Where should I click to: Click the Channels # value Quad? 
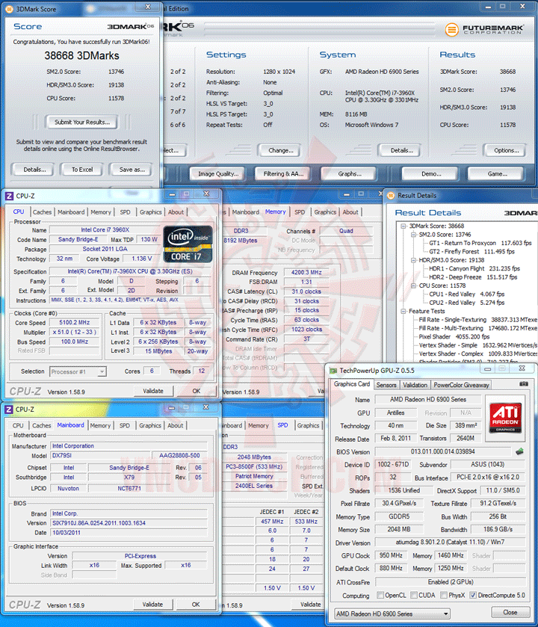[x=346, y=231]
